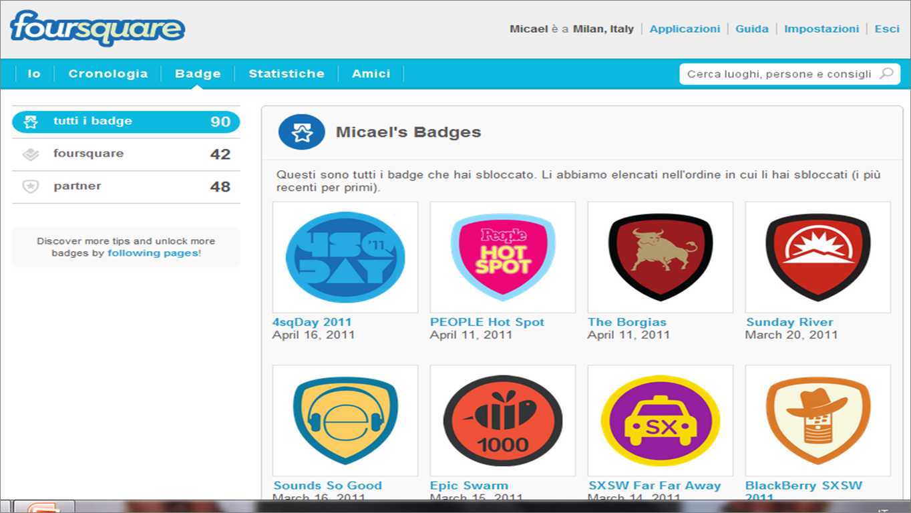Image resolution: width=911 pixels, height=513 pixels.
Task: Click the partner shield icon
Action: [x=31, y=186]
